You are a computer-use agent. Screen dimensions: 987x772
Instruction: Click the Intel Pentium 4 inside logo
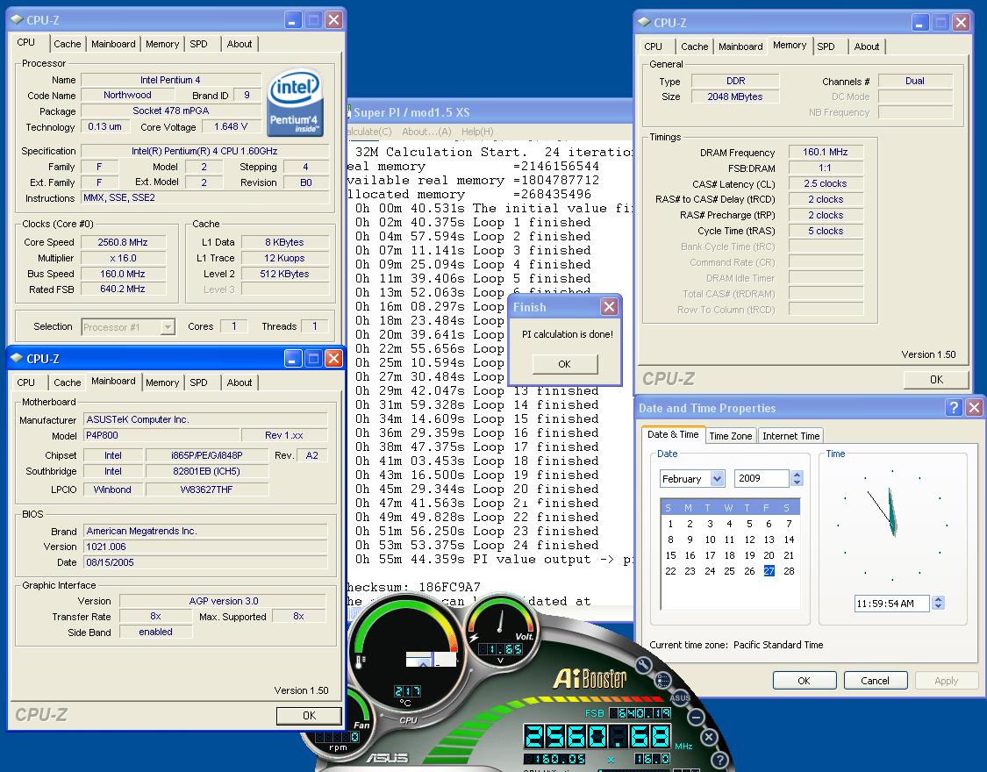coord(295,104)
